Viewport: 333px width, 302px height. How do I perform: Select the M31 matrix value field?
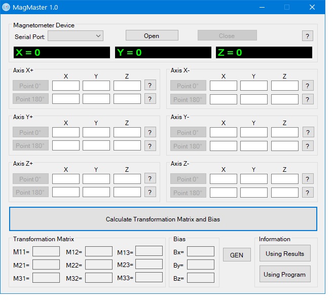click(46, 278)
